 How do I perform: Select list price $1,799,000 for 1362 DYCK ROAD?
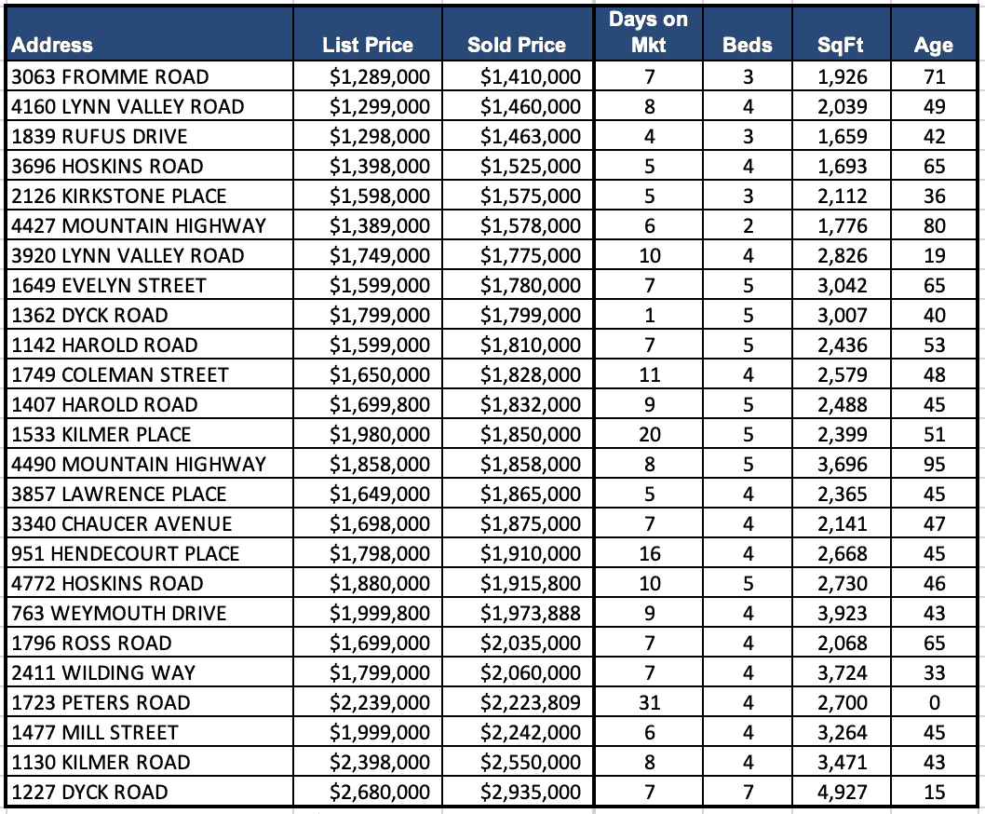point(380,315)
